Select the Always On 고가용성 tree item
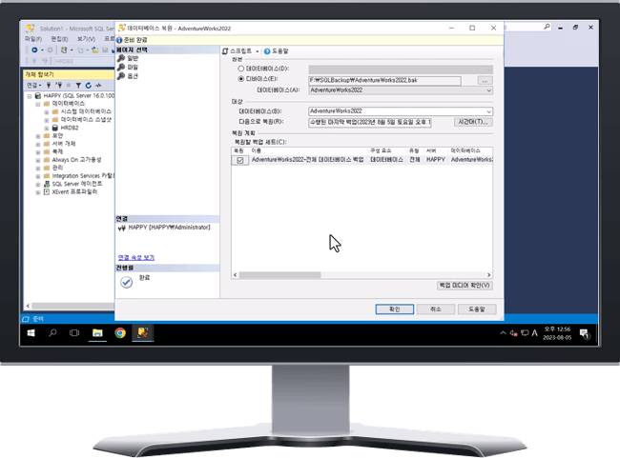Screen dimensions: 620x458 (x=76, y=160)
